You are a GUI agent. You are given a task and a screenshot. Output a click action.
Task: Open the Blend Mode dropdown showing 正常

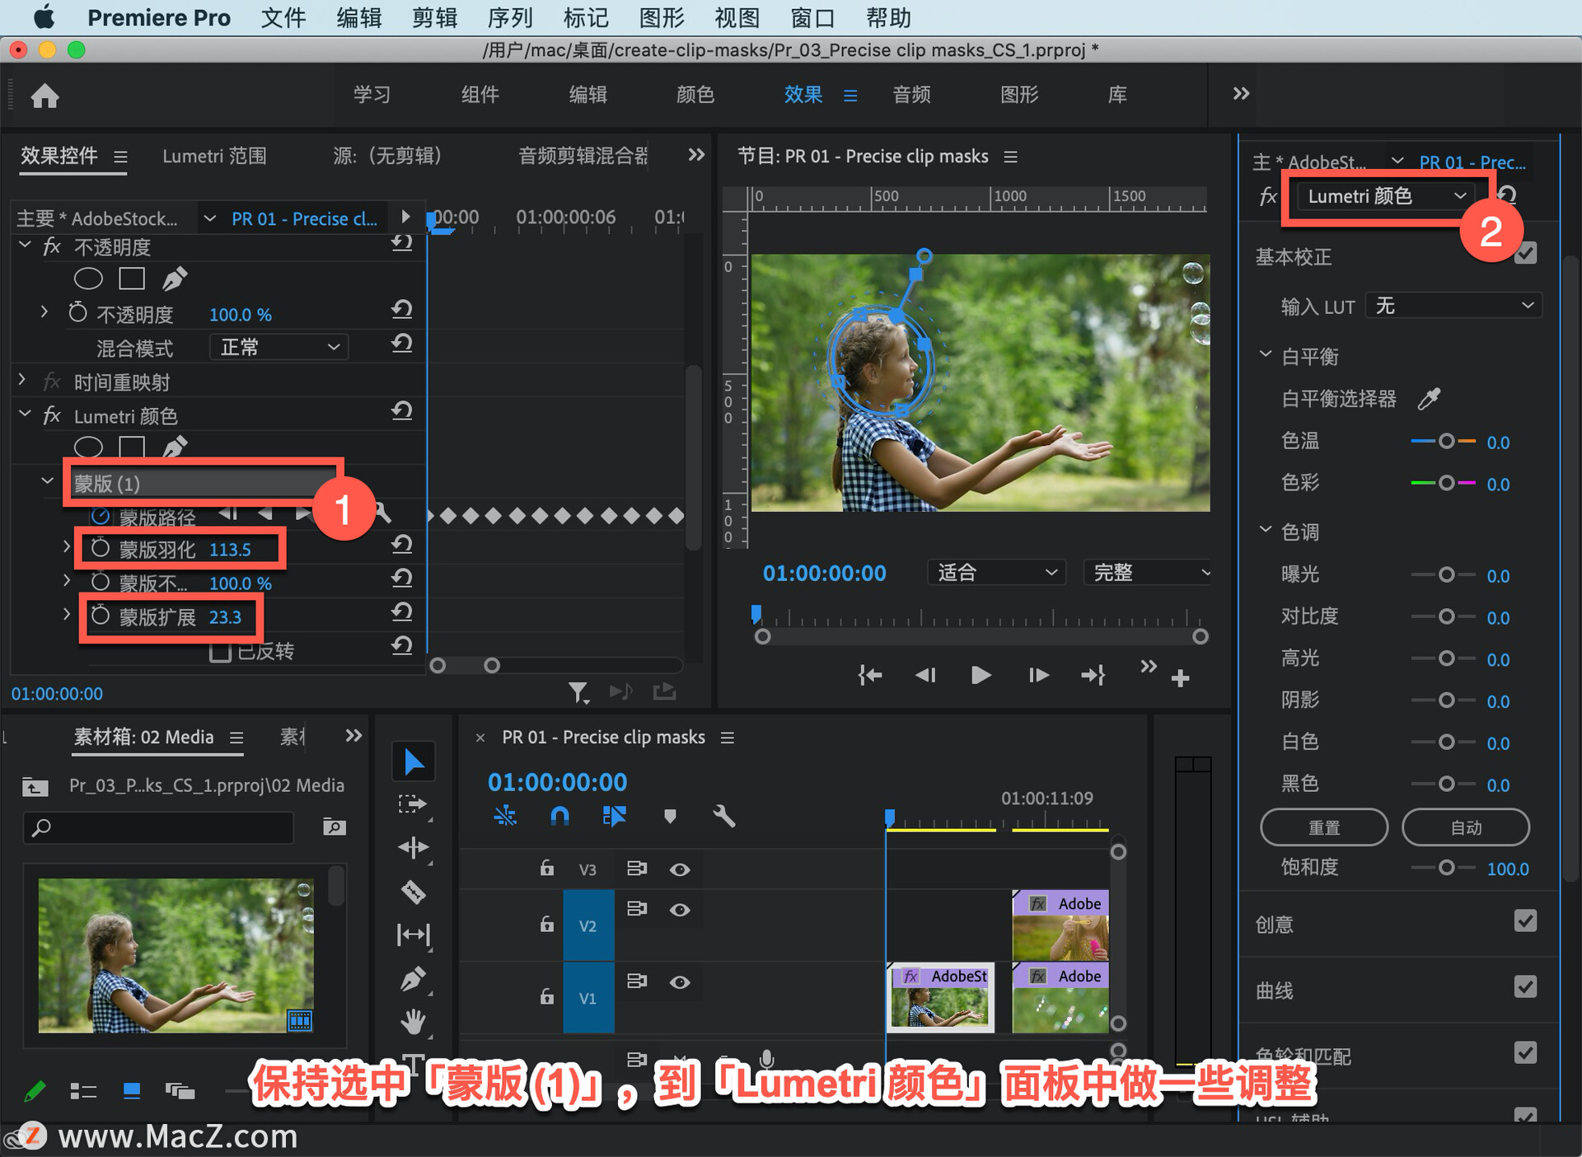(278, 347)
